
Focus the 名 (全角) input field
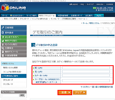coord(86,72)
